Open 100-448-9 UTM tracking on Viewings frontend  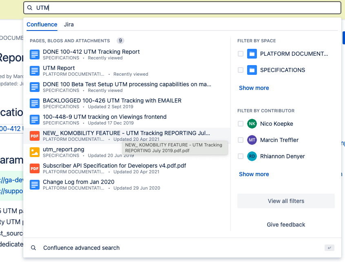tap(127, 120)
